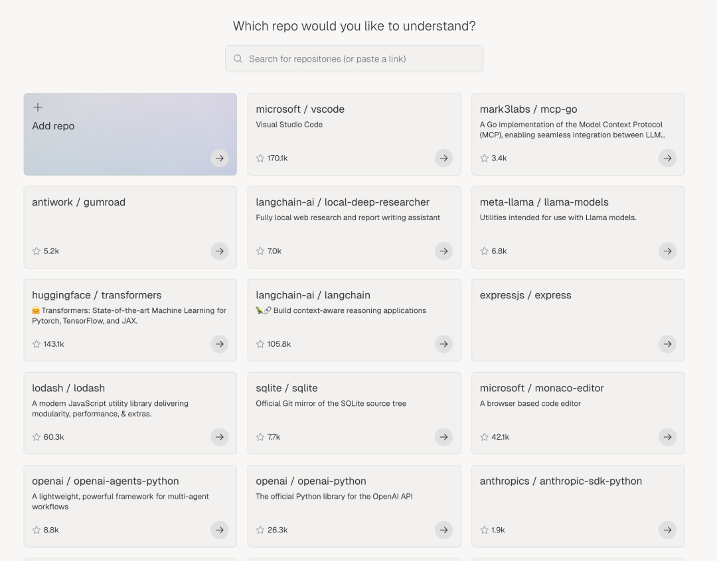Click the Add repo label
The width and height of the screenshot is (717, 561).
[x=53, y=126]
